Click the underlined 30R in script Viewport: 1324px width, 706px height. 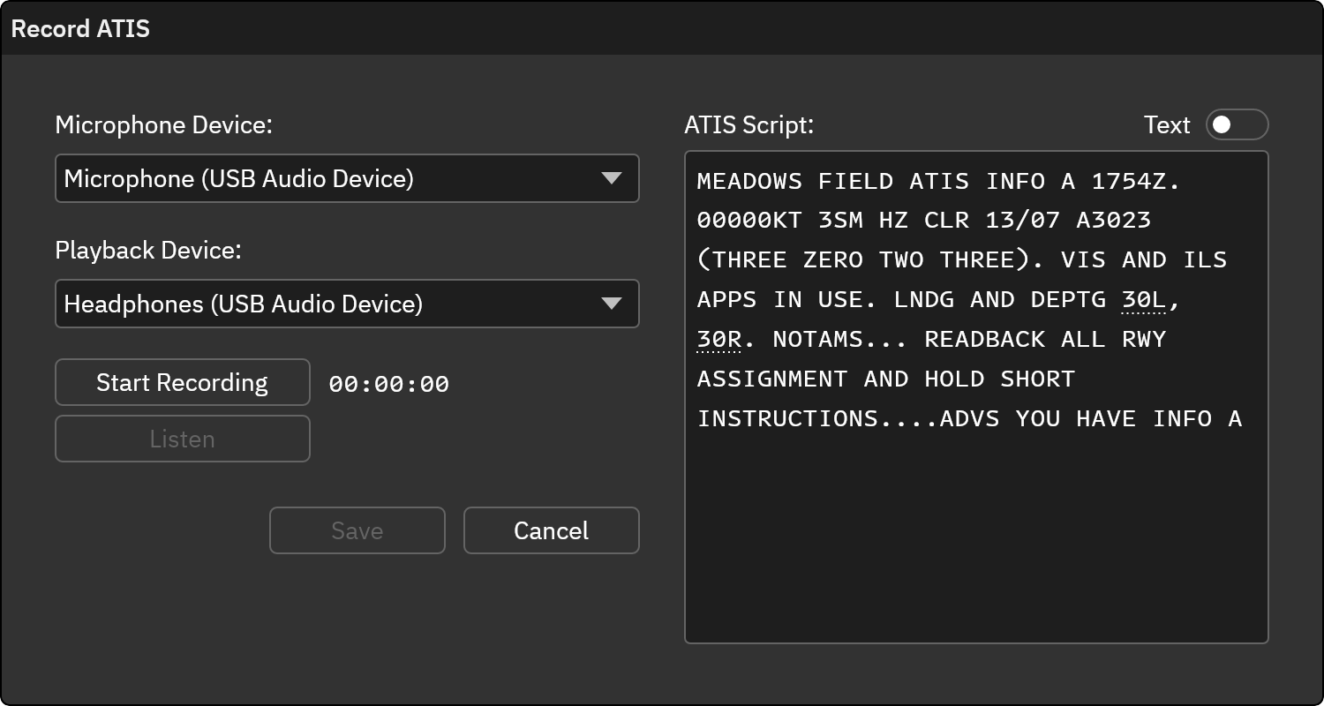coord(719,340)
